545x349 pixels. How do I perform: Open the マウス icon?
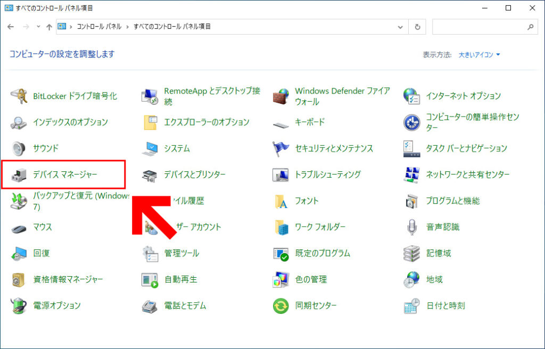point(19,228)
